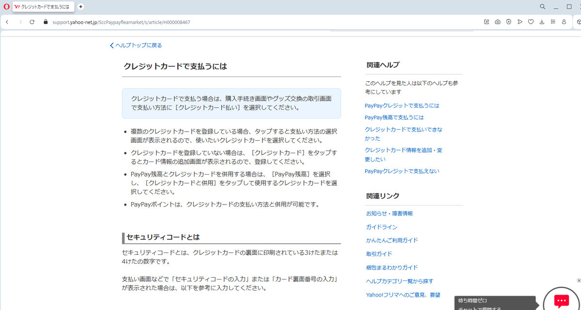This screenshot has height=310, width=581.
Task: Go back via ヘルプトップに戻る link
Action: pyautogui.click(x=136, y=45)
